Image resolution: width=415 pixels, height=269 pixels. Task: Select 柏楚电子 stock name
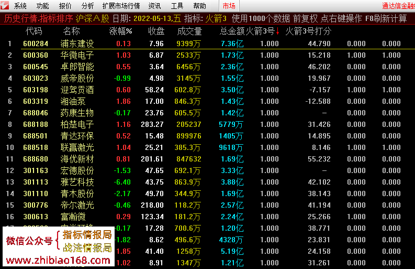click(77, 124)
